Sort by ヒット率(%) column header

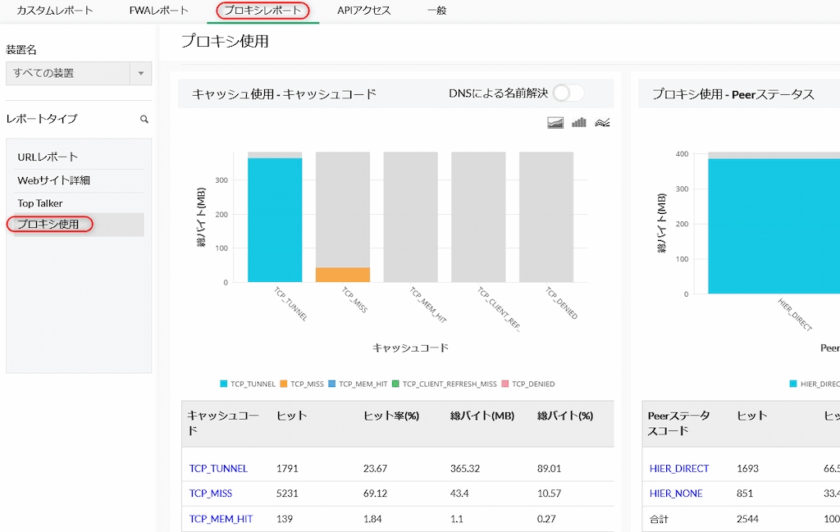point(391,416)
